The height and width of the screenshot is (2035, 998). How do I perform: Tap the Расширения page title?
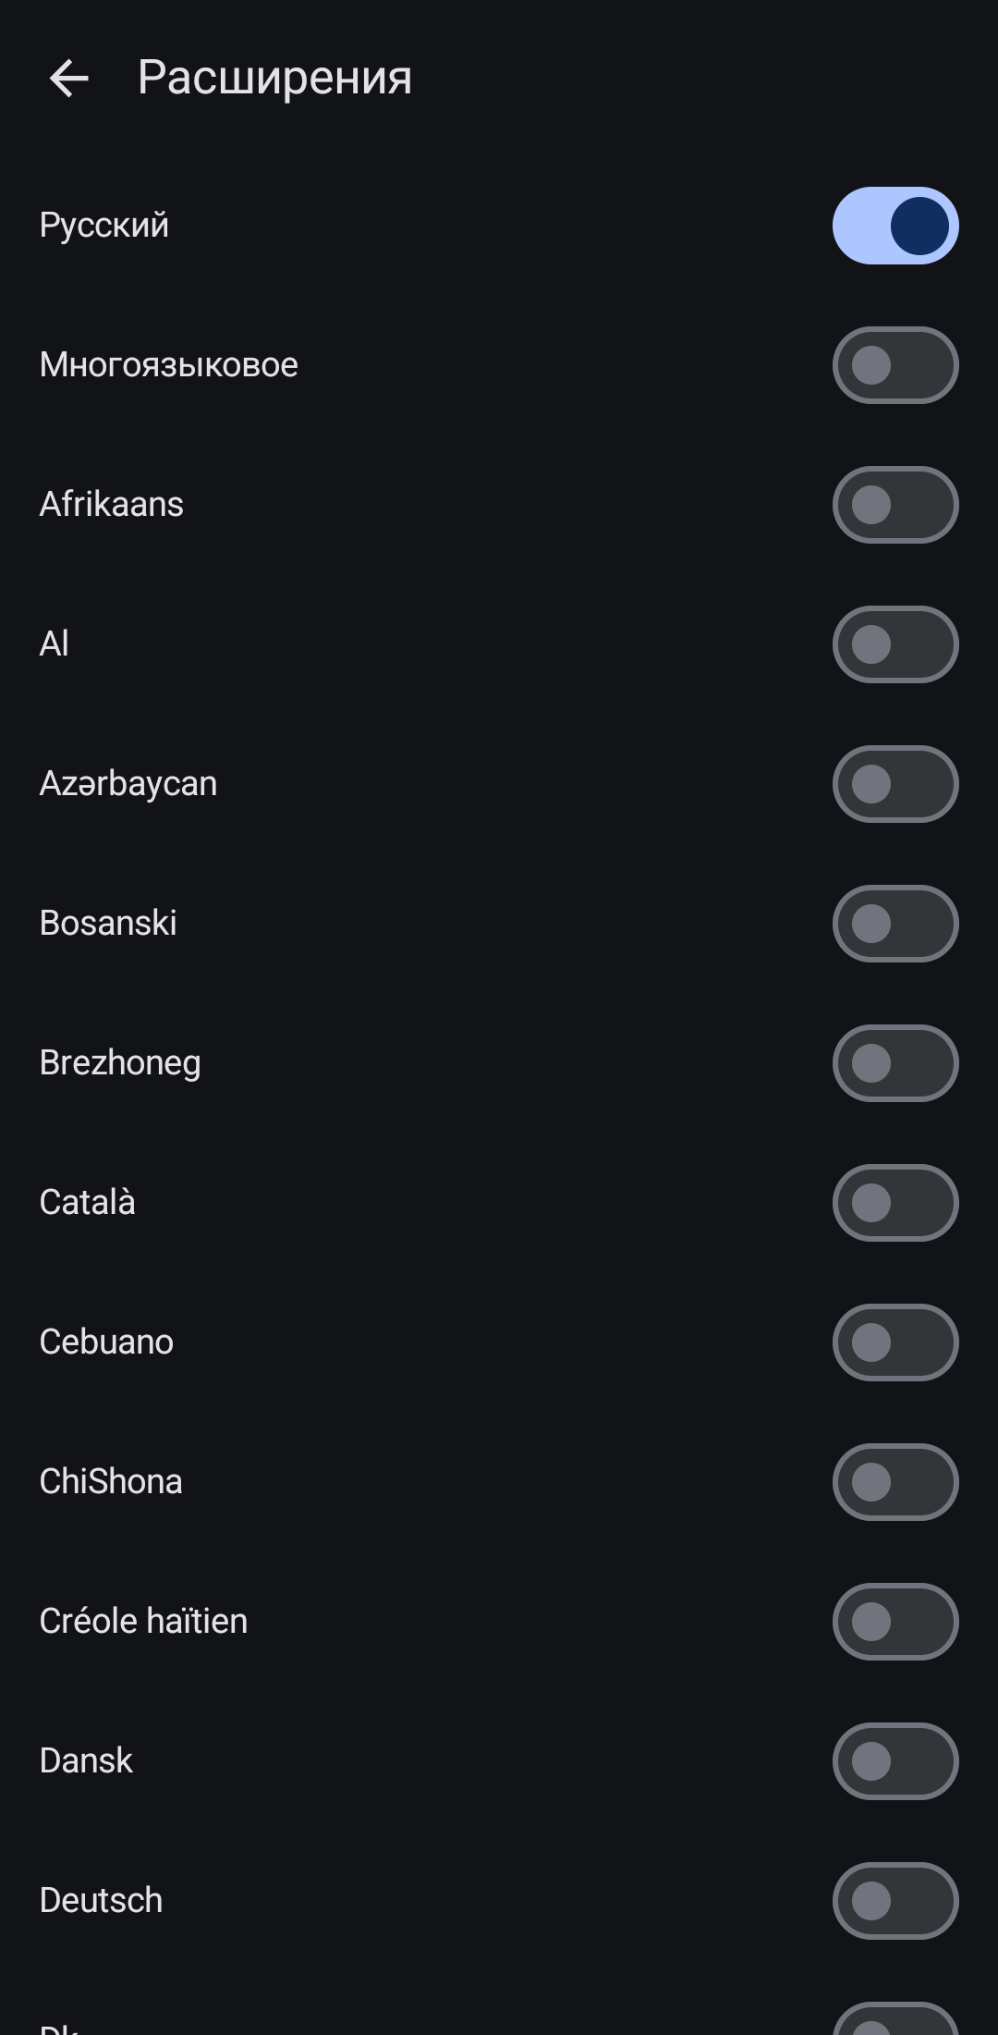274,78
